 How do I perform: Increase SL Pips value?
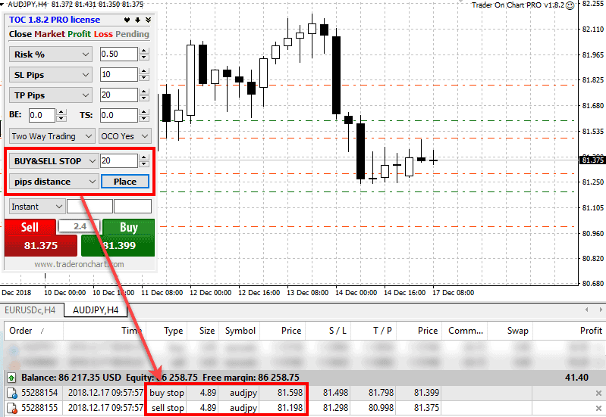coord(144,71)
